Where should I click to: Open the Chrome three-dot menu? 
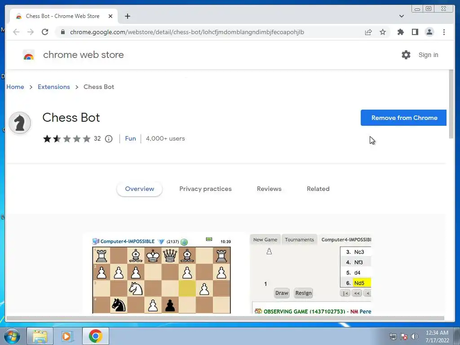pos(444,32)
